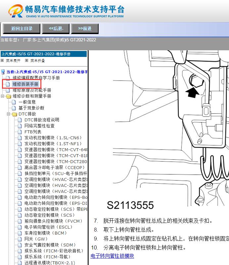This screenshot has width=229, height=265.
Task: Click step text 分离电子转向管柱锁和上转向管柱
Action: tap(145, 247)
